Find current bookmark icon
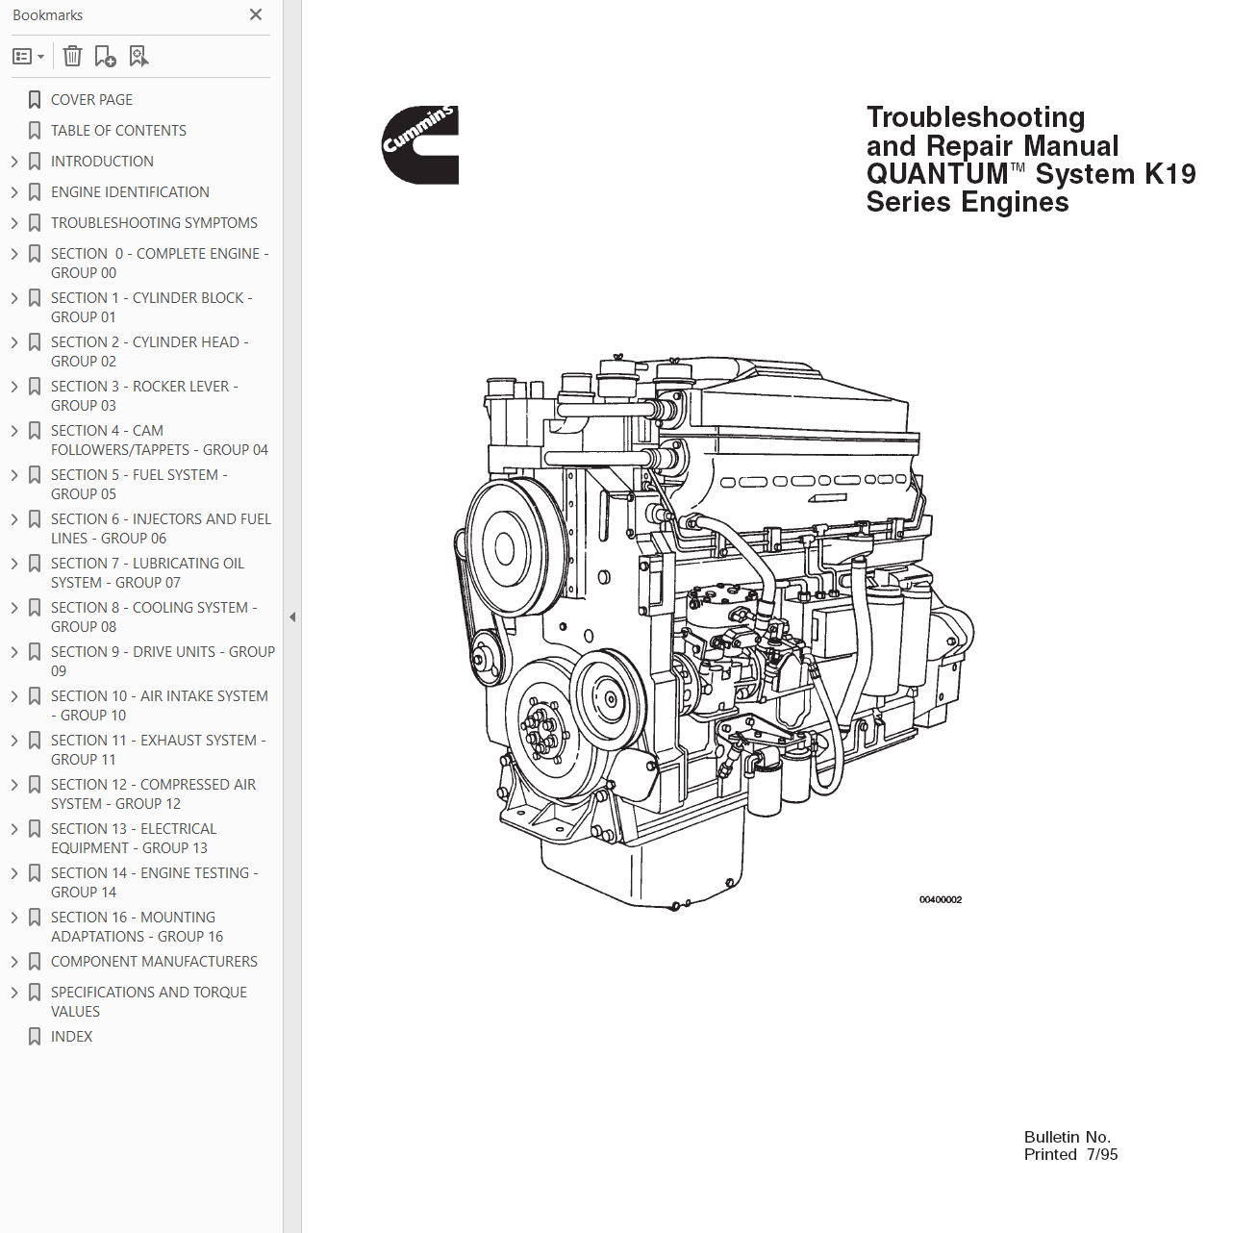Image resolution: width=1257 pixels, height=1233 pixels. [x=138, y=57]
